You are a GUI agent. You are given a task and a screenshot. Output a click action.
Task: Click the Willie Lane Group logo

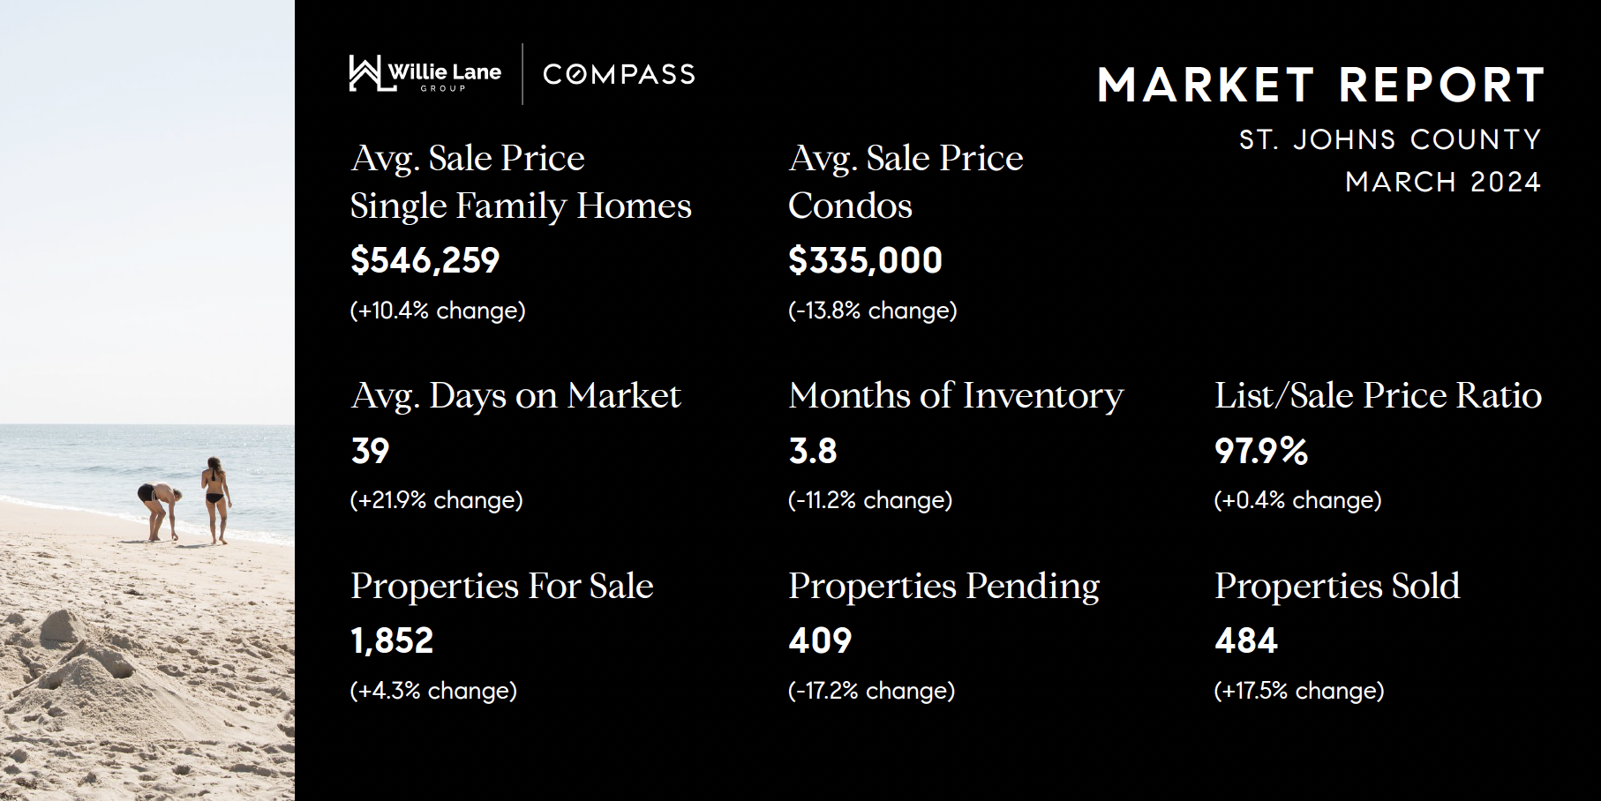(425, 74)
